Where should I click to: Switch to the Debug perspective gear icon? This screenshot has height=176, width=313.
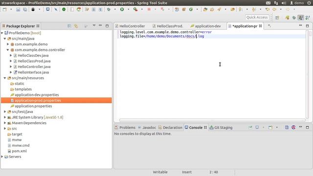tap(294, 18)
